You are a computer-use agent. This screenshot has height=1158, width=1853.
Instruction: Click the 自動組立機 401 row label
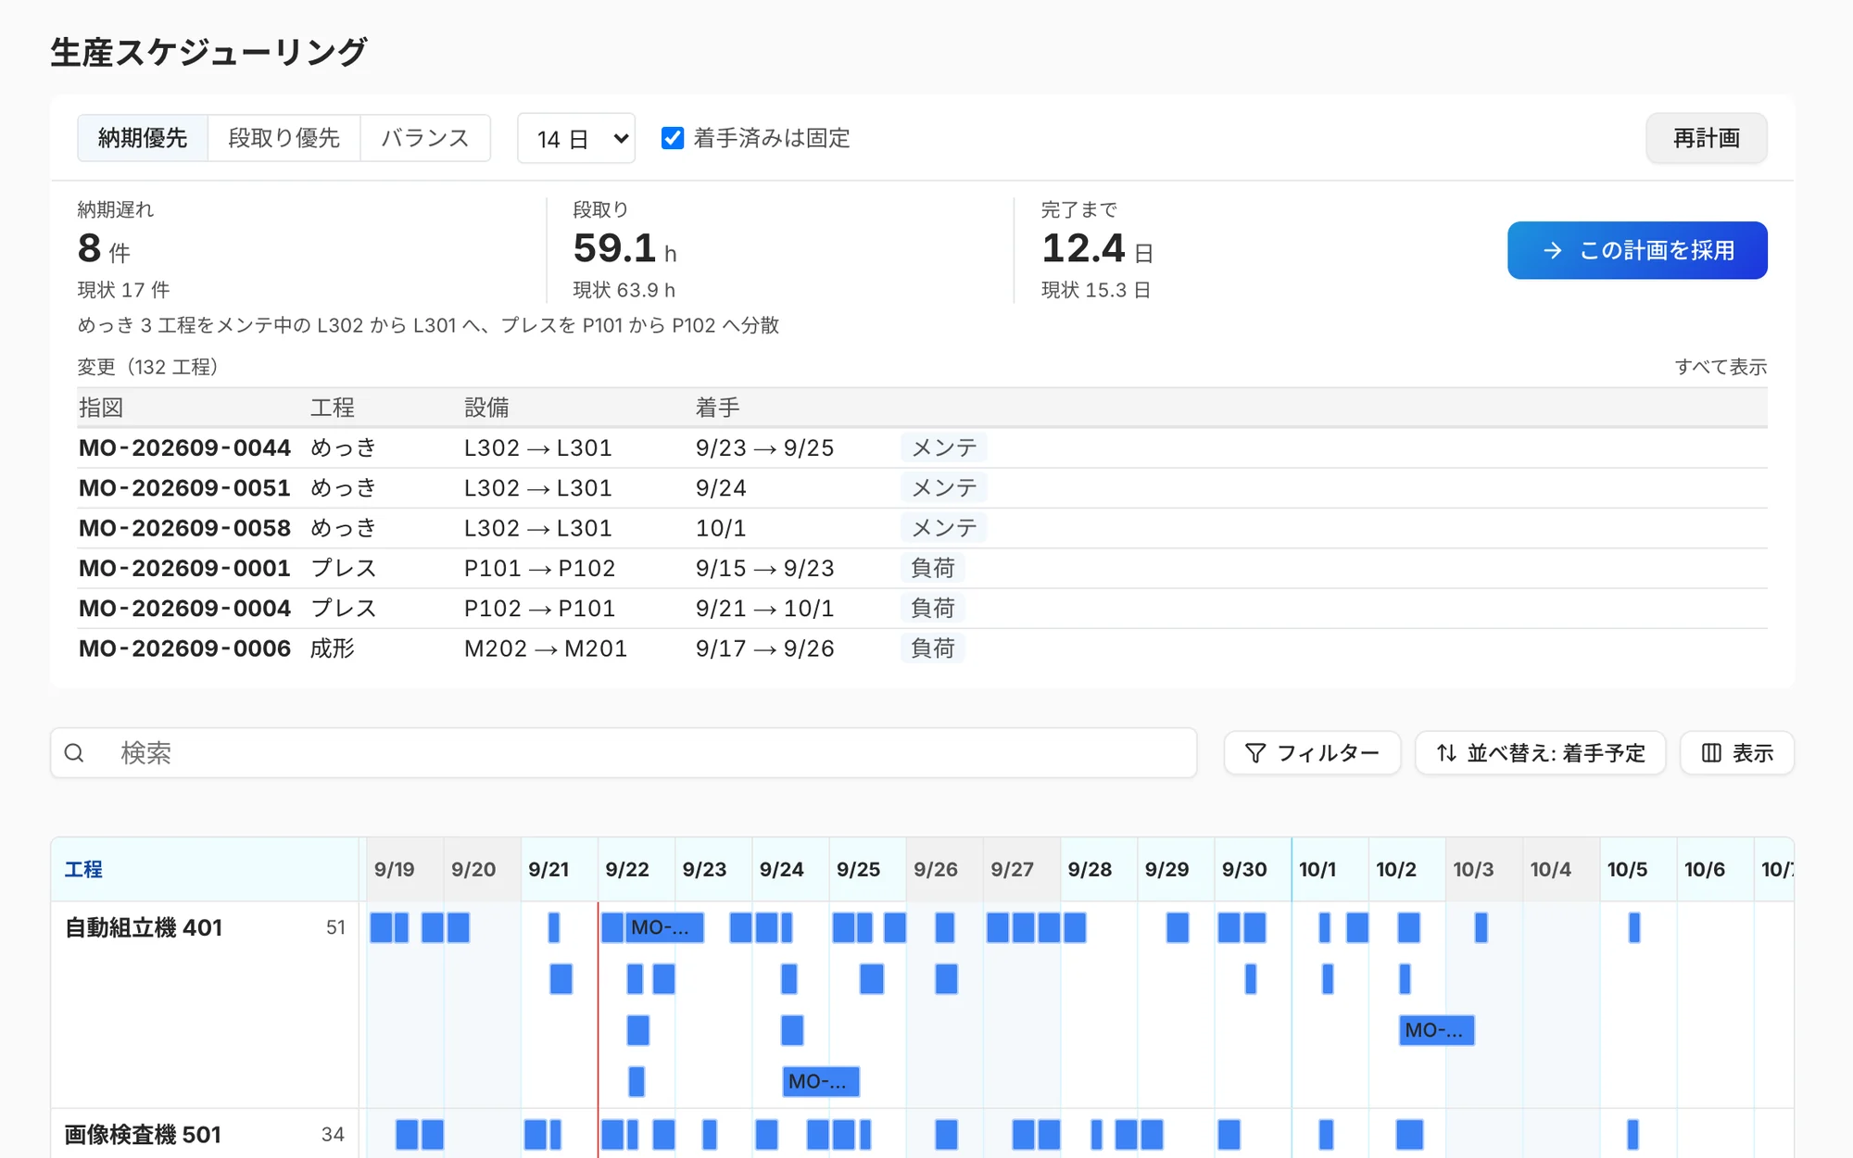click(x=144, y=927)
